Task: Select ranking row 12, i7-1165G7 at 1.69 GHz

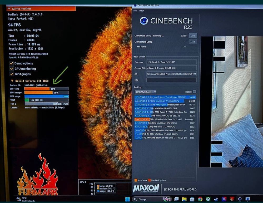Action: click(x=165, y=138)
